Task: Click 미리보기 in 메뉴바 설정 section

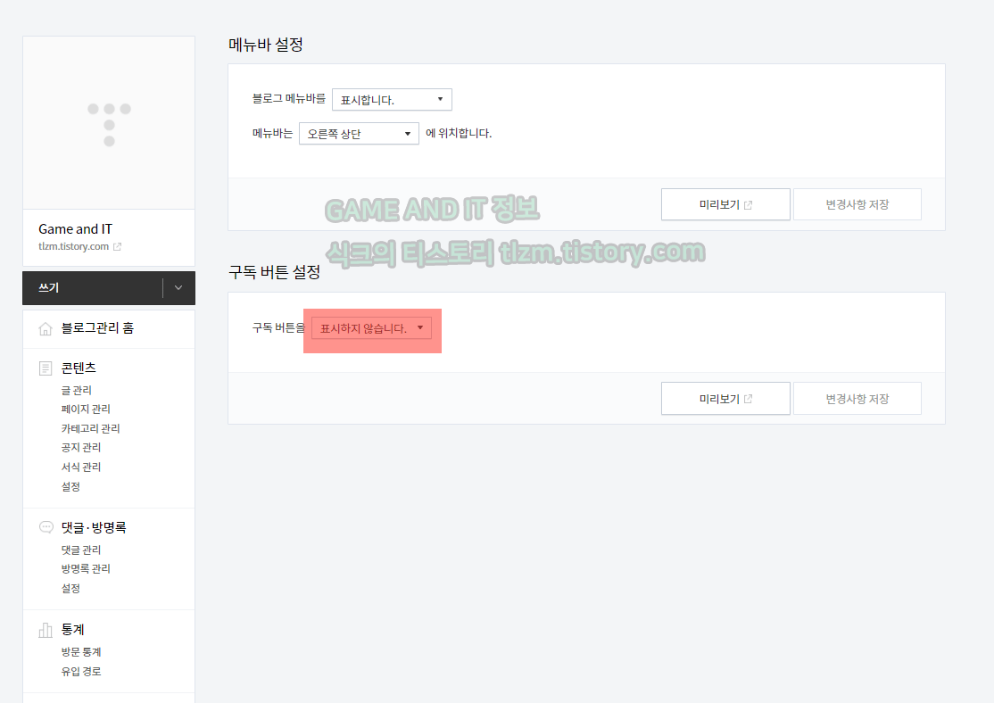Action: click(725, 204)
